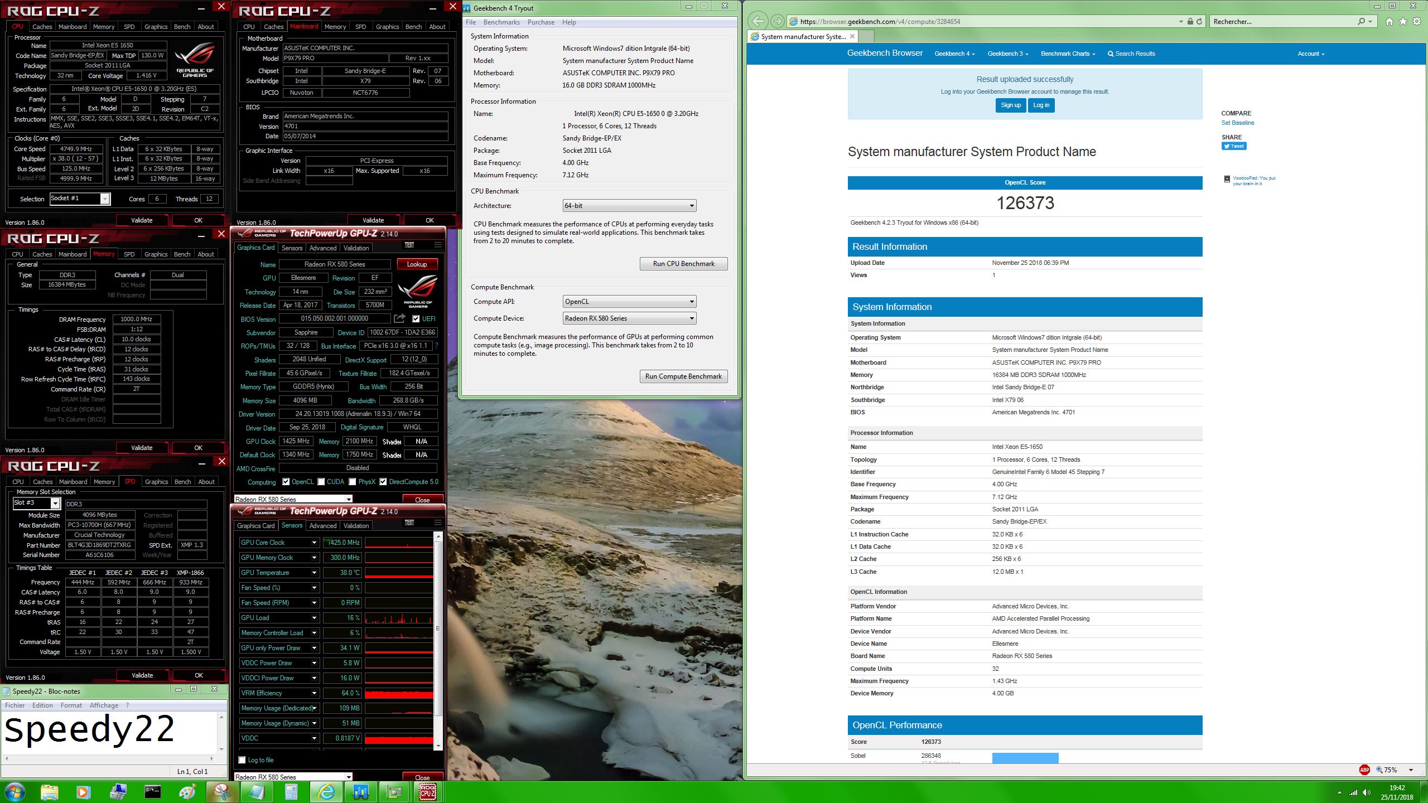Image resolution: width=1428 pixels, height=803 pixels.
Task: Expand the GPU Core Clock sensor dropdown
Action: pos(314,543)
